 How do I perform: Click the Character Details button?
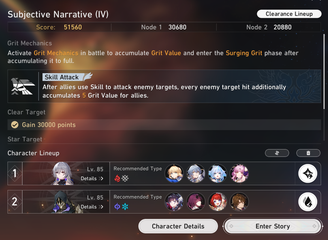(178, 226)
